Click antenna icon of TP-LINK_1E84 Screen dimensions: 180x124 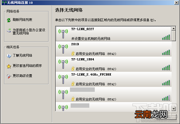pyautogui.click(x=63, y=64)
